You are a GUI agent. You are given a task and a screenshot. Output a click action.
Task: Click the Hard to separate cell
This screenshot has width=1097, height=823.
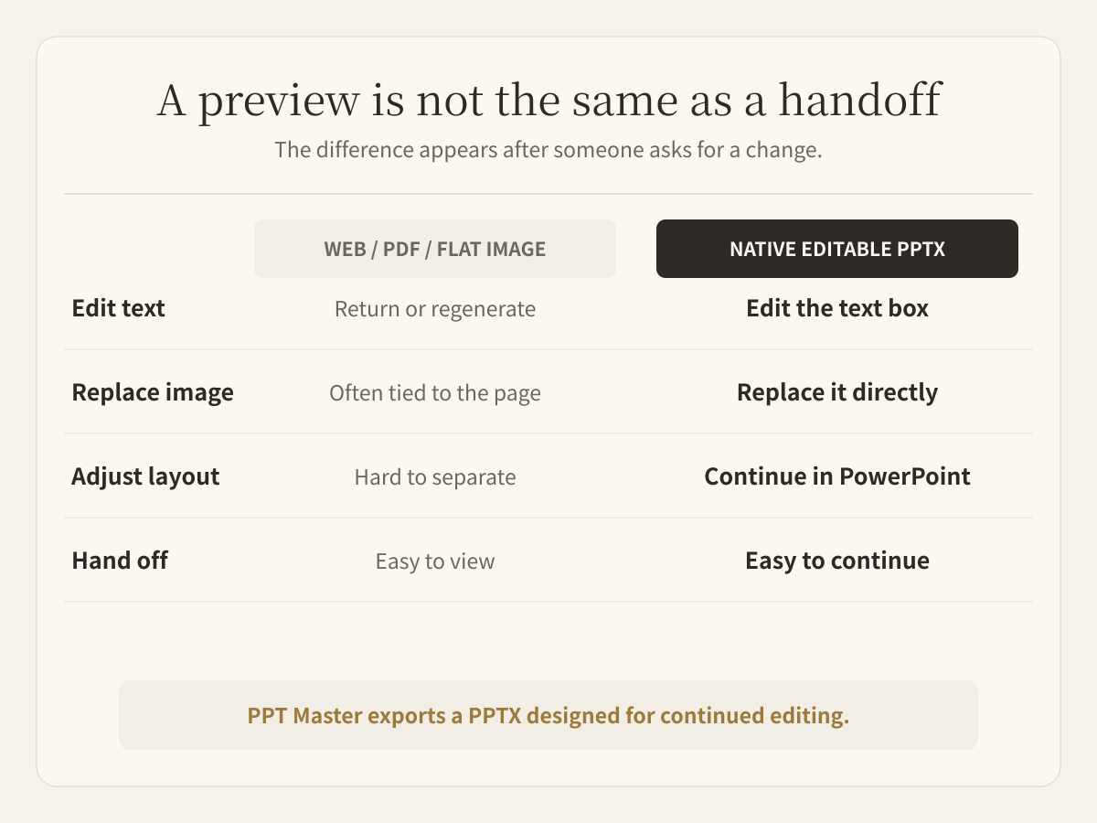435,477
